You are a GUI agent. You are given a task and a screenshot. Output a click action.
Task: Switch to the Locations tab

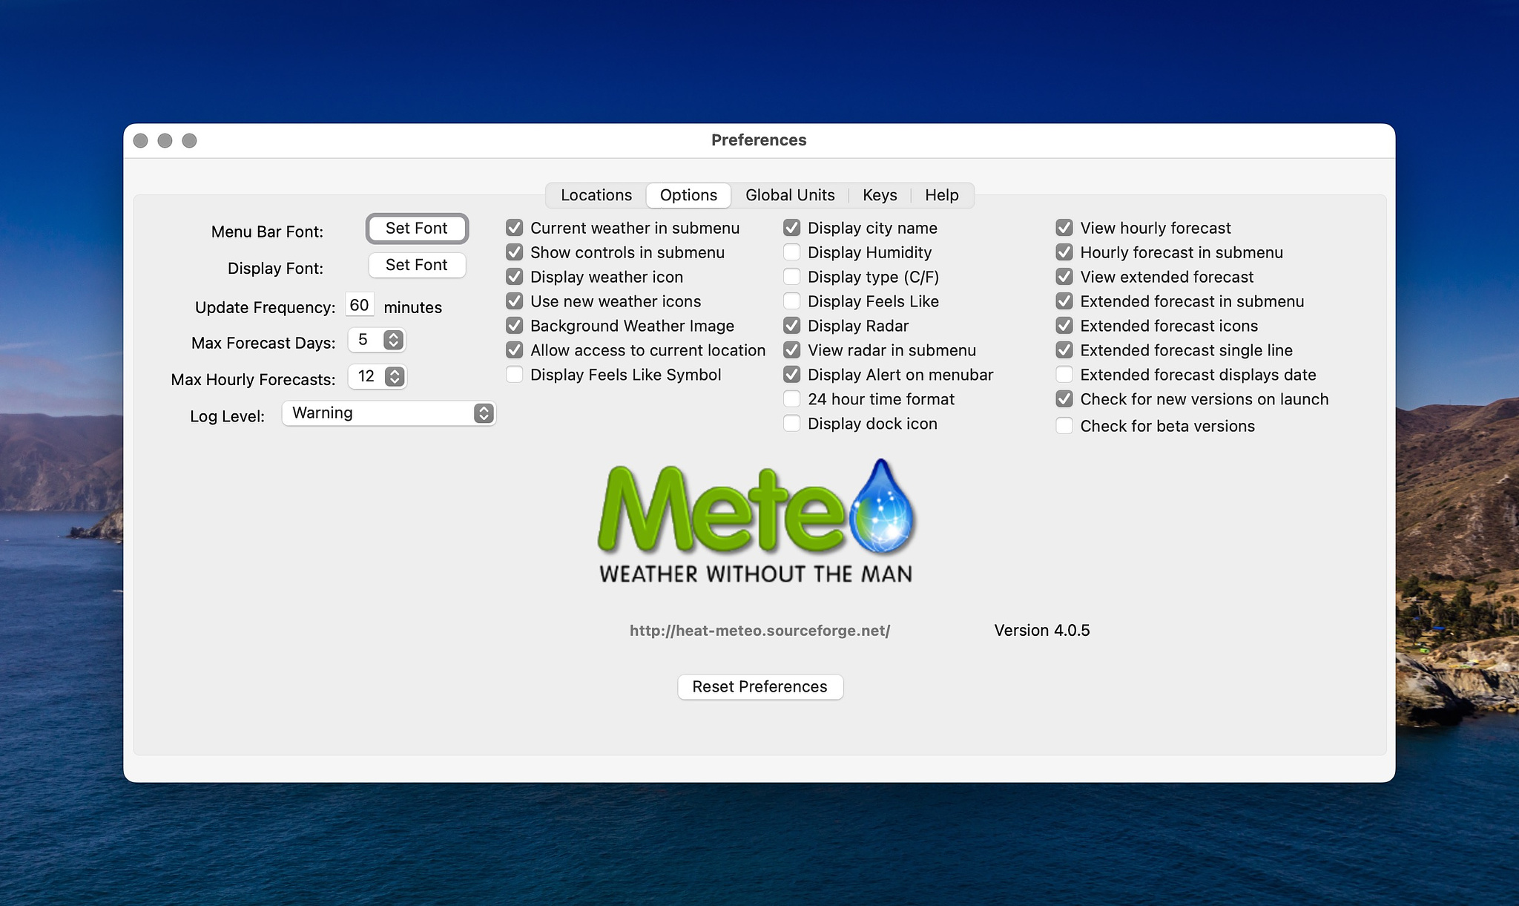(596, 195)
